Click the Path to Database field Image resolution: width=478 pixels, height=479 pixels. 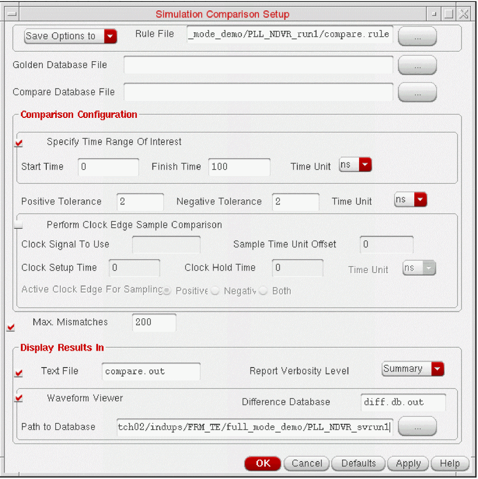[x=255, y=427]
